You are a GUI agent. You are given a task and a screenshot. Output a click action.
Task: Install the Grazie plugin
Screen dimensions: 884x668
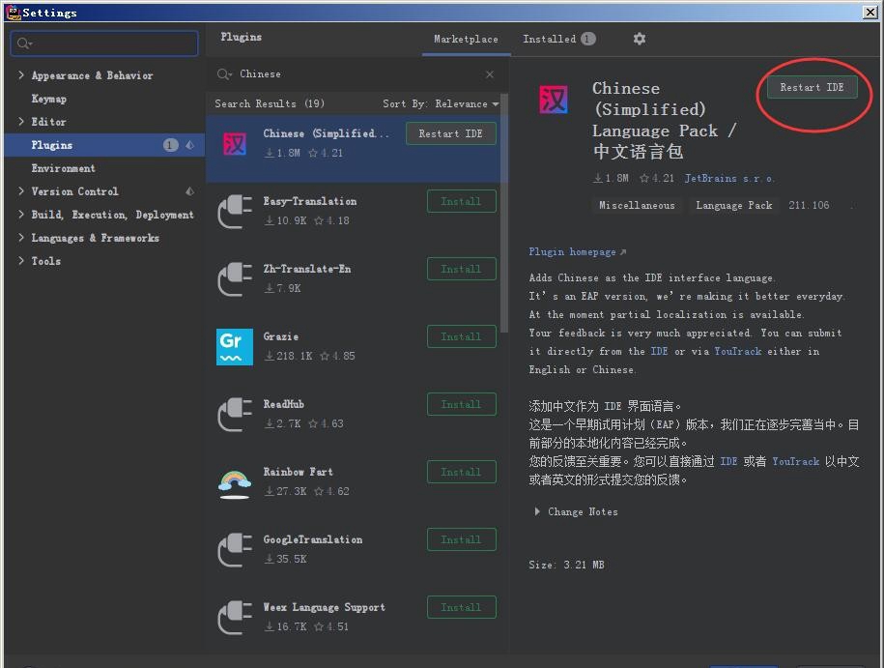point(461,336)
